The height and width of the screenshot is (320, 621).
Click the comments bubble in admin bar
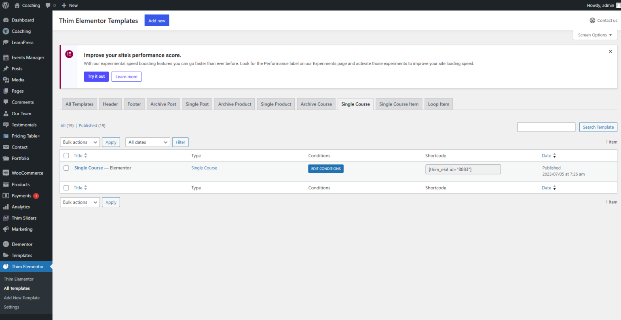click(48, 5)
